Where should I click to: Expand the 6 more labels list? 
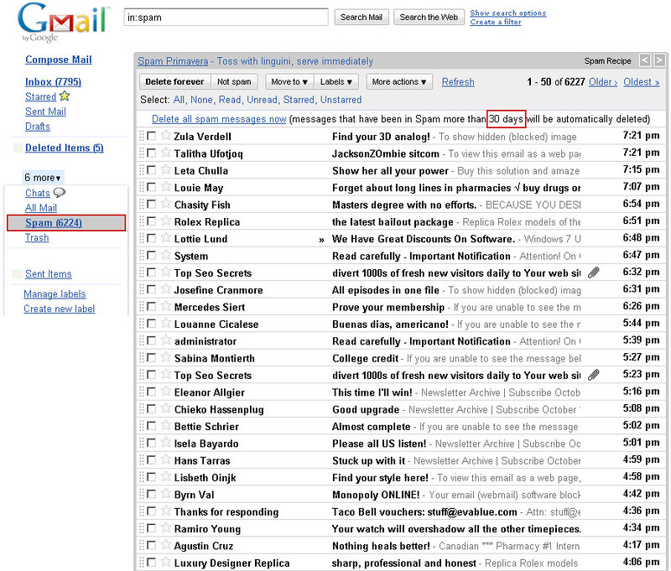point(42,177)
